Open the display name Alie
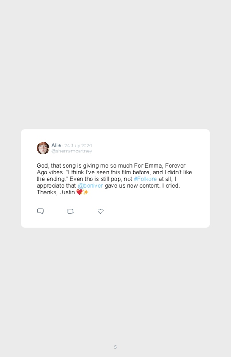This screenshot has height=357, width=231. pos(56,145)
